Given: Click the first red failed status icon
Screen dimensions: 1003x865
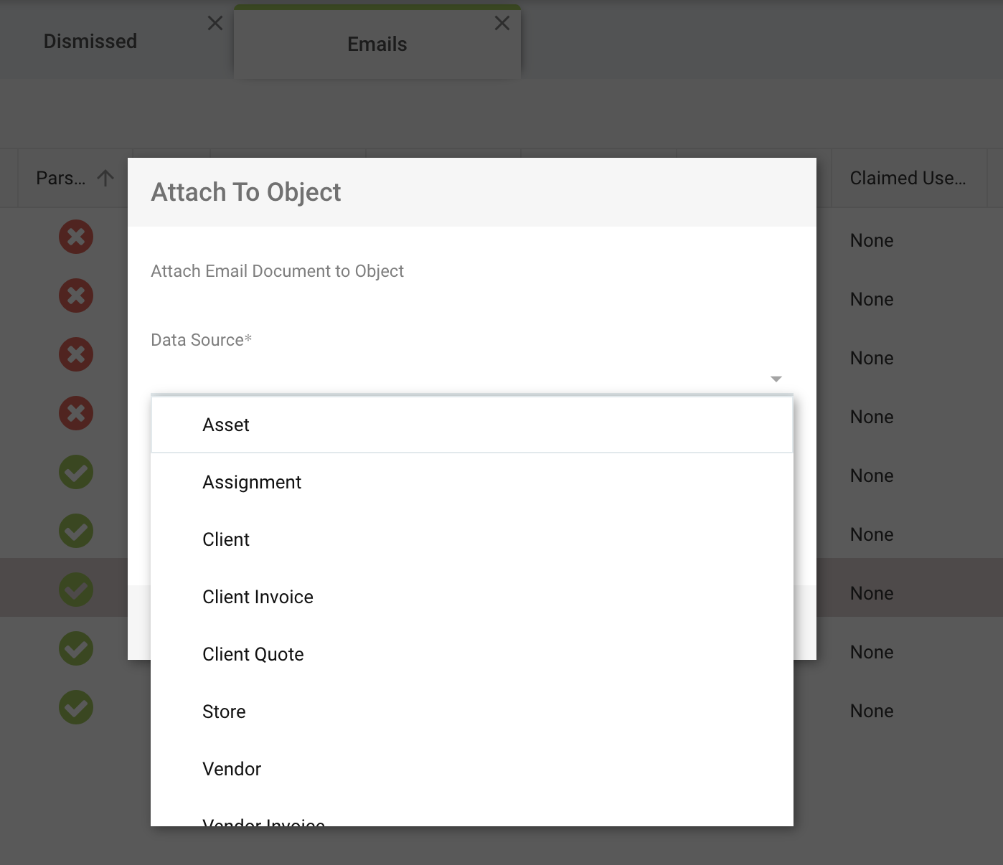Looking at the screenshot, I should [76, 237].
